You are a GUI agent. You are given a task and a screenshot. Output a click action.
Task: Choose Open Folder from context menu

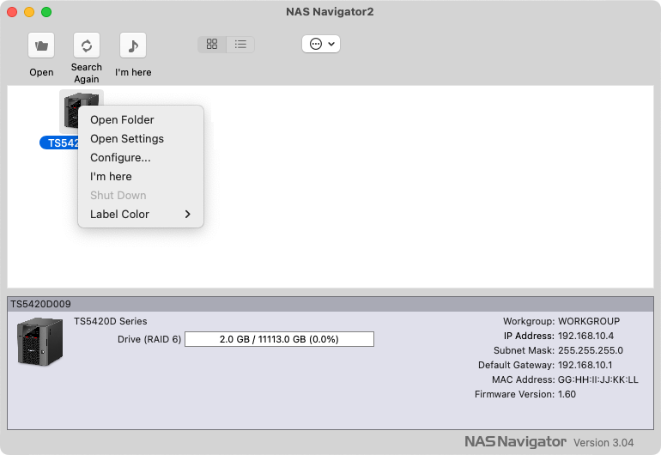pyautogui.click(x=122, y=120)
